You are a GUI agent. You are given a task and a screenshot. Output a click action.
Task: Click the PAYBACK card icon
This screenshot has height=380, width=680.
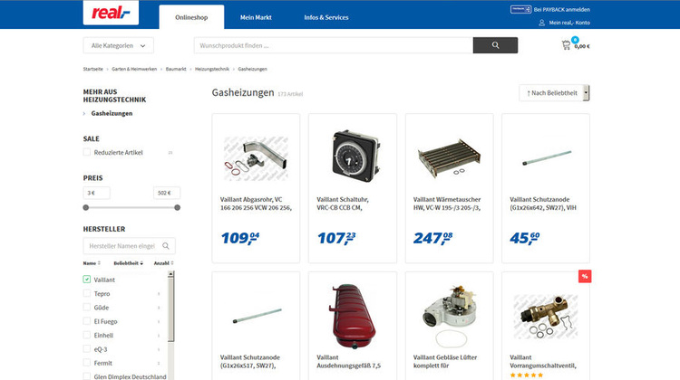520,9
